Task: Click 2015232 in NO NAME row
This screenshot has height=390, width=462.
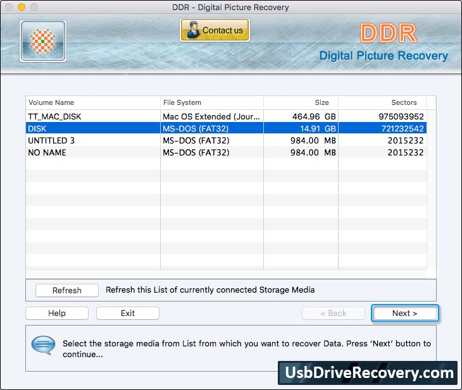Action: tap(382, 152)
